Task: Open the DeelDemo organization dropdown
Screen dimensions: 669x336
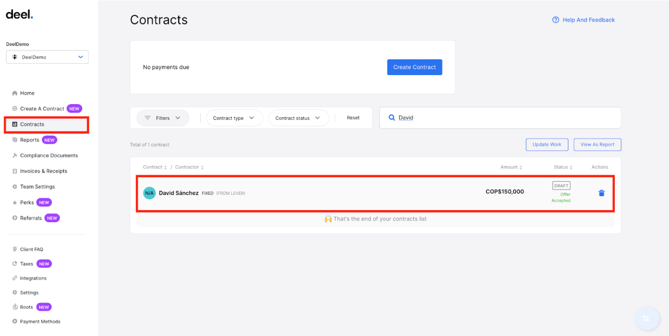Action: pyautogui.click(x=47, y=57)
